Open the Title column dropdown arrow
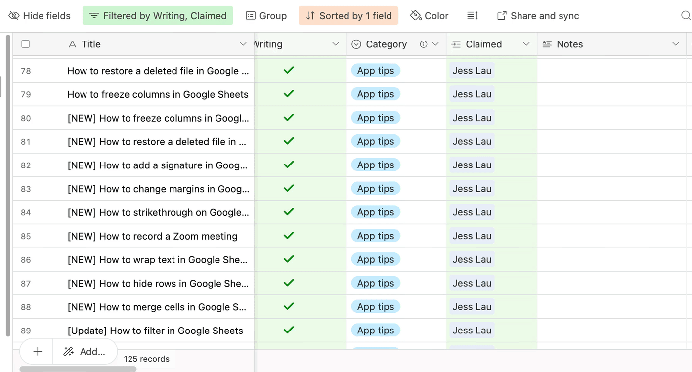The width and height of the screenshot is (692, 372). tap(243, 44)
